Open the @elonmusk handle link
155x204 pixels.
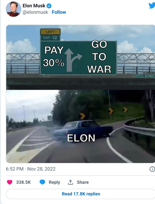click(x=35, y=12)
